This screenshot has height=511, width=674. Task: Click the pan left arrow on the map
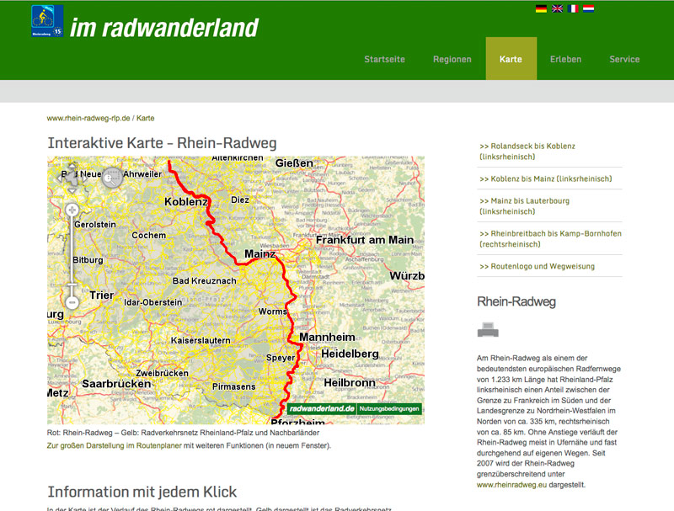[61, 178]
